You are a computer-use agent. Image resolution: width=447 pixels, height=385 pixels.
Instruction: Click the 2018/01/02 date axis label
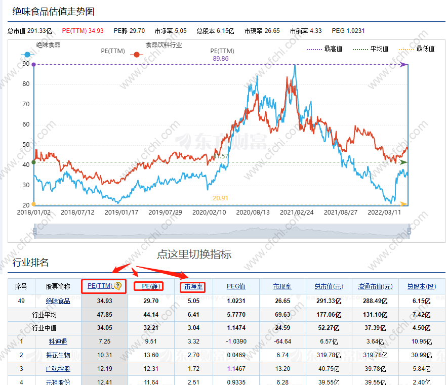coord(33,212)
